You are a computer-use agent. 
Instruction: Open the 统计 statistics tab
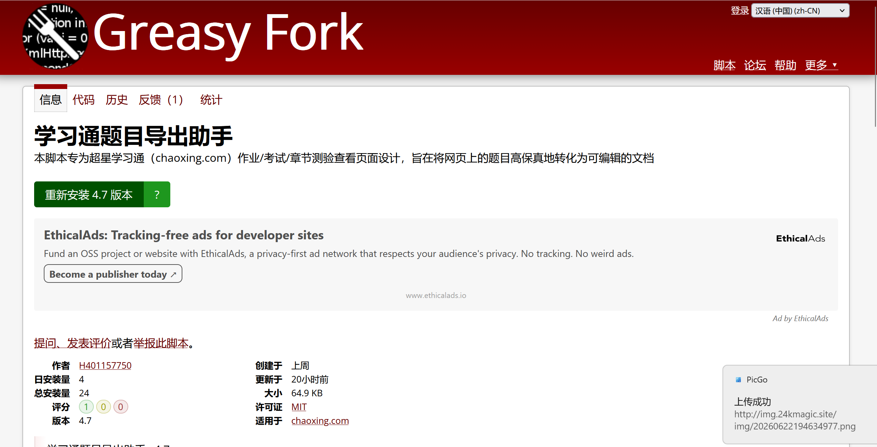[211, 100]
